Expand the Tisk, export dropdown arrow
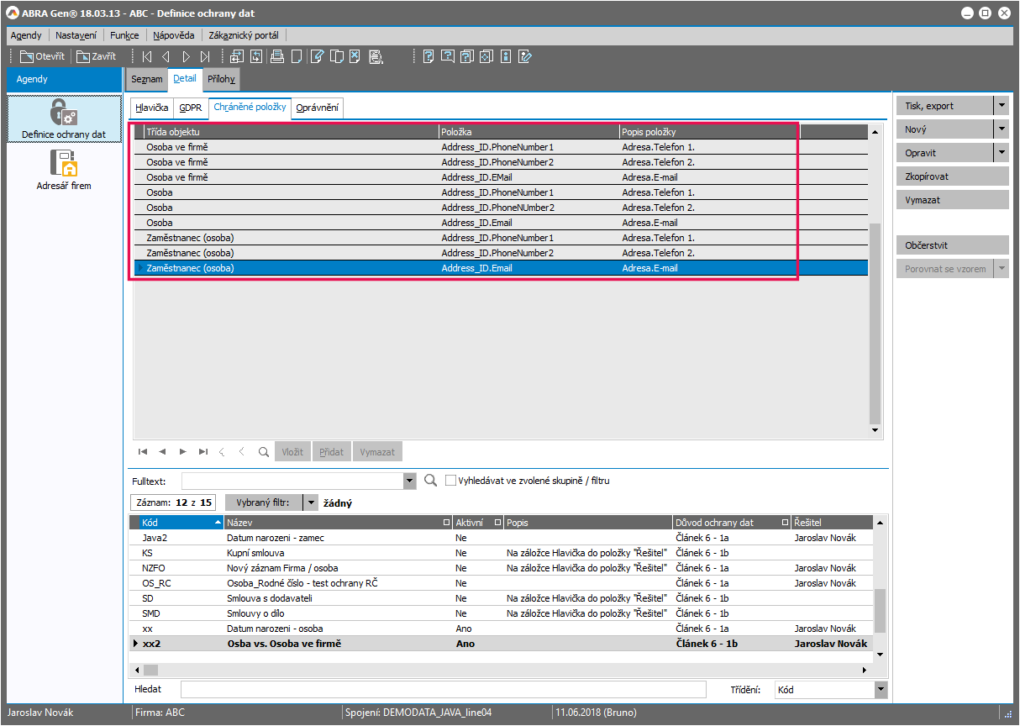The image size is (1020, 726). 1001,106
